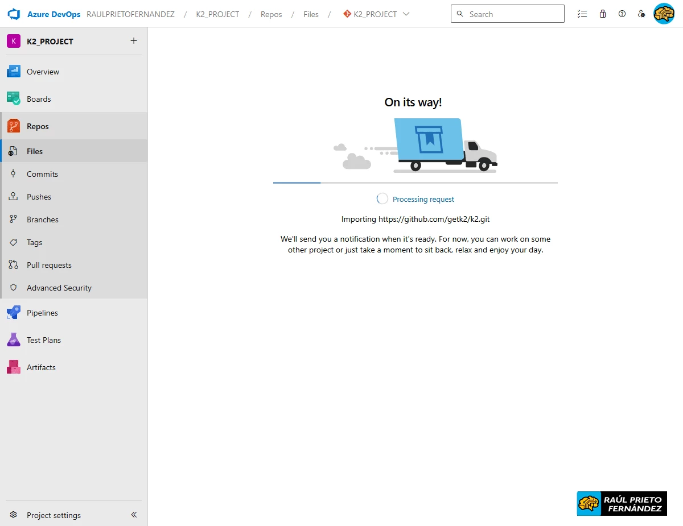Select the Pipelines section
The image size is (683, 526).
(x=42, y=312)
